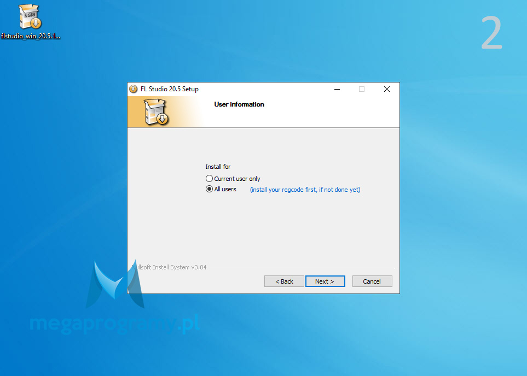Click the FL Studio Setup title bar icon
Image resolution: width=527 pixels, height=376 pixels.
click(134, 89)
